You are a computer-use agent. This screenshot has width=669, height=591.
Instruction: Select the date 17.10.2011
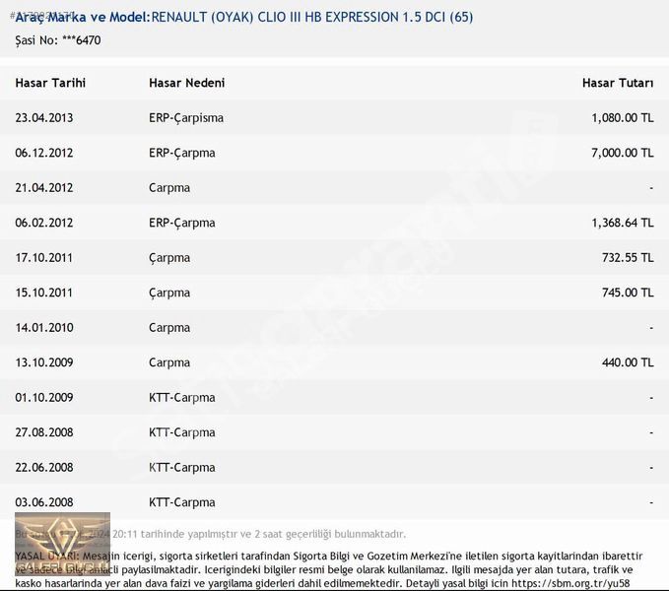[x=44, y=257]
